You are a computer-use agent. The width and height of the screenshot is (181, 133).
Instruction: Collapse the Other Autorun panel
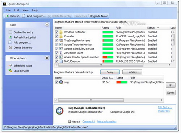(x=47, y=58)
